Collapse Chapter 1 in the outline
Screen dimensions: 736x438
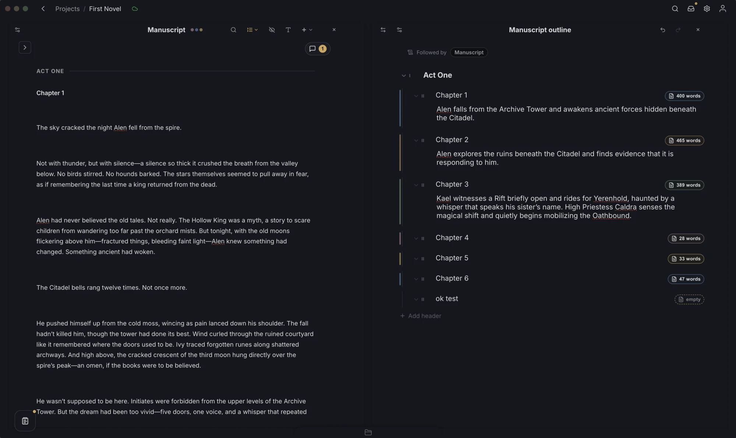pos(416,96)
